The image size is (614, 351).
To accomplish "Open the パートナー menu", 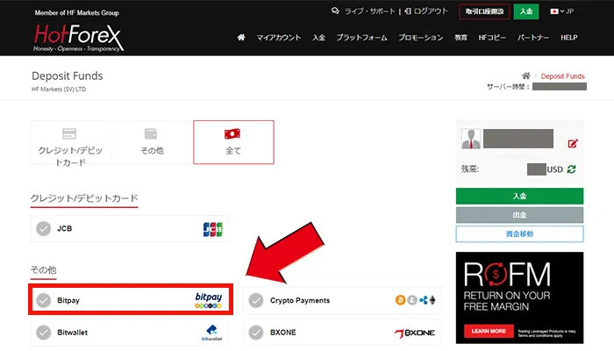I will (533, 38).
